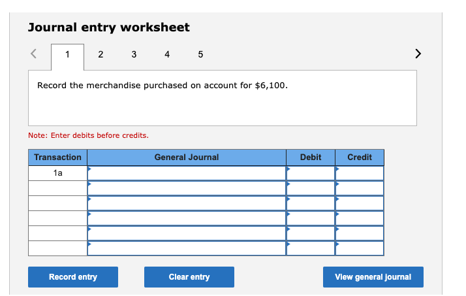Select Debit field in fifth row
The width and height of the screenshot is (466, 296).
(x=311, y=233)
